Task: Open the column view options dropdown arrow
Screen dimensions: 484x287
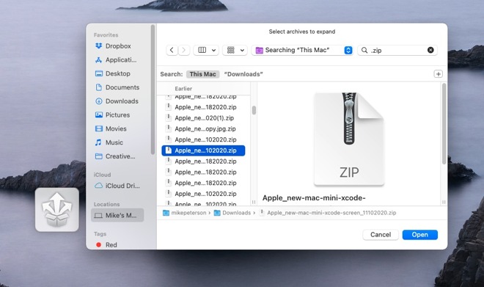Action: pos(213,50)
